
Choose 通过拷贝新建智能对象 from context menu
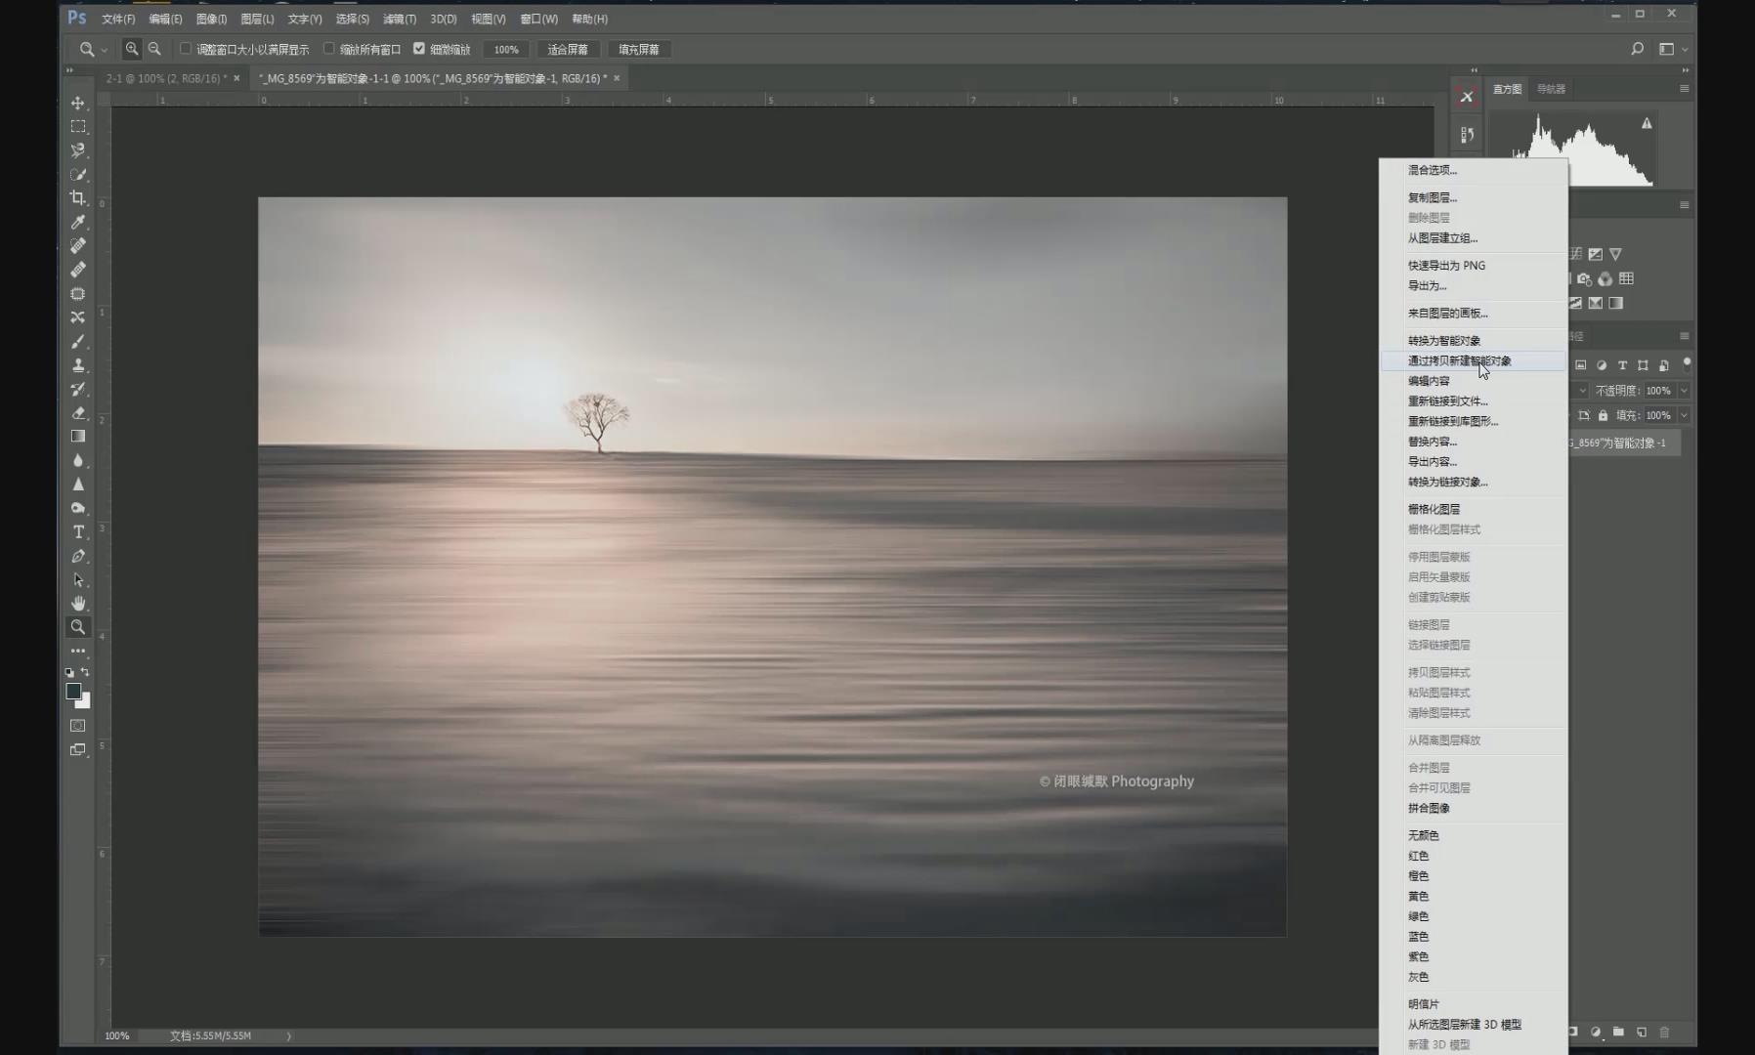coord(1472,360)
